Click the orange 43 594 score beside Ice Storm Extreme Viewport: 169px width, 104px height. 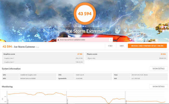pos(7,47)
